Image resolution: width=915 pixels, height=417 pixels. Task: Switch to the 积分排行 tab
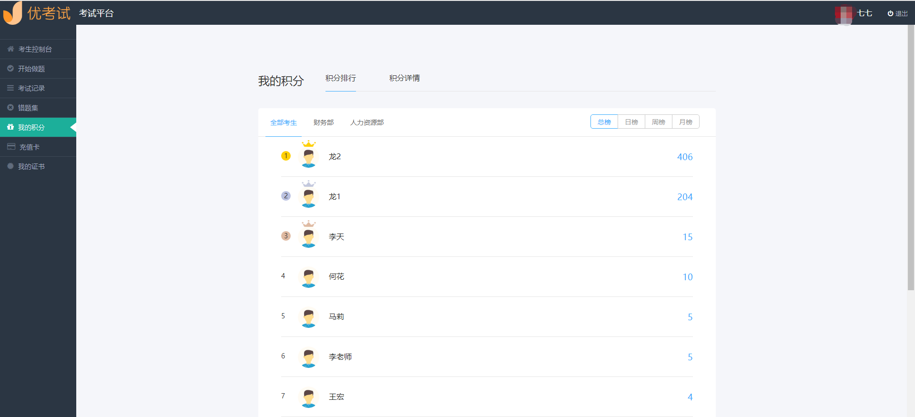coord(341,78)
